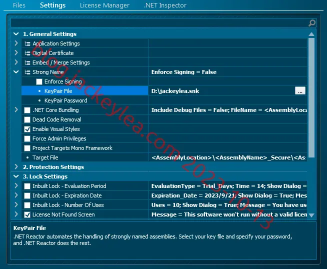The image size is (327, 269).
Task: Open the KeyPair File browse ellipsis button
Action: 300,90
